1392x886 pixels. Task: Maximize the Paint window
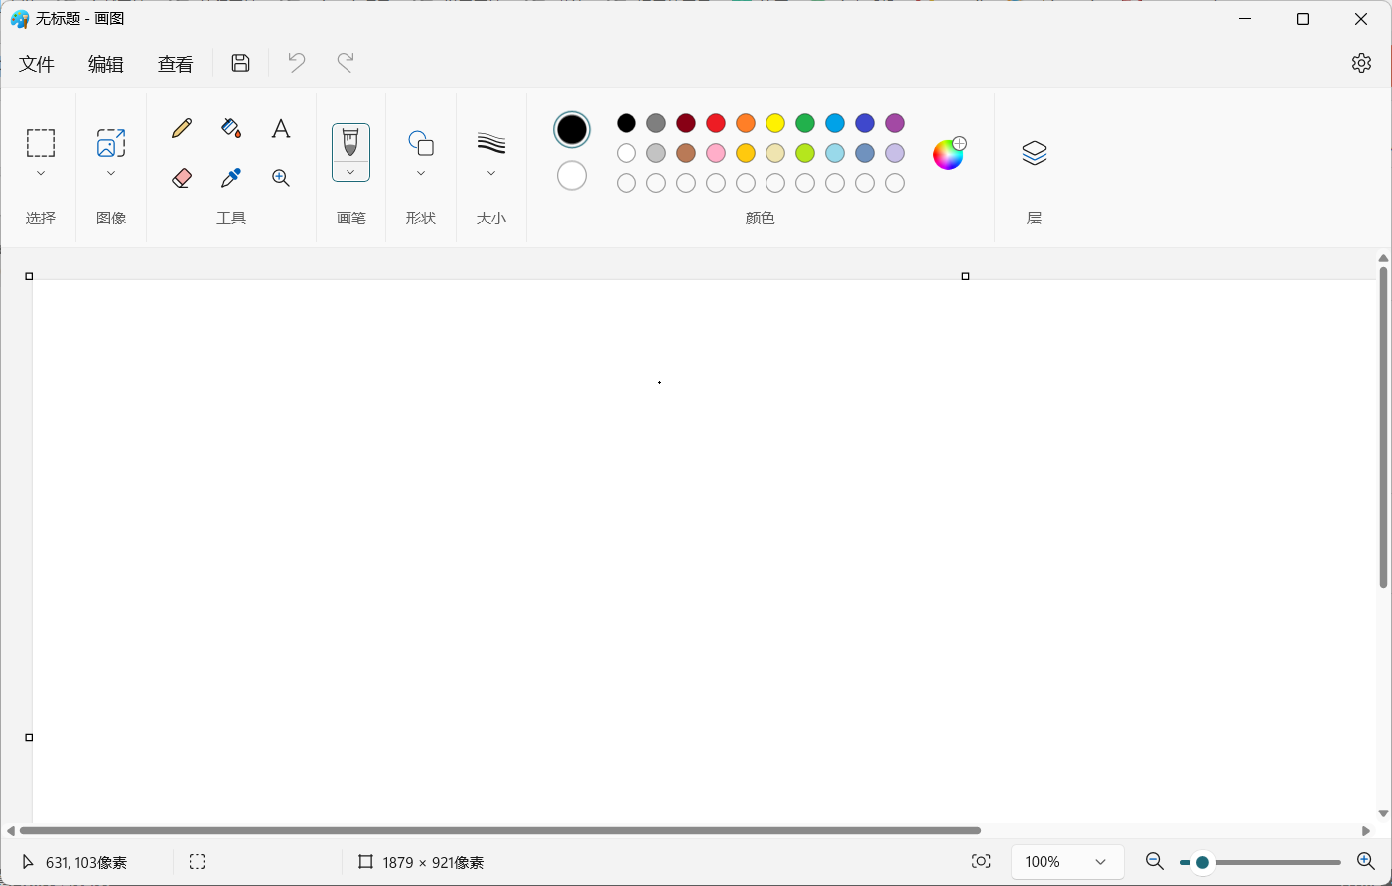pos(1303,19)
